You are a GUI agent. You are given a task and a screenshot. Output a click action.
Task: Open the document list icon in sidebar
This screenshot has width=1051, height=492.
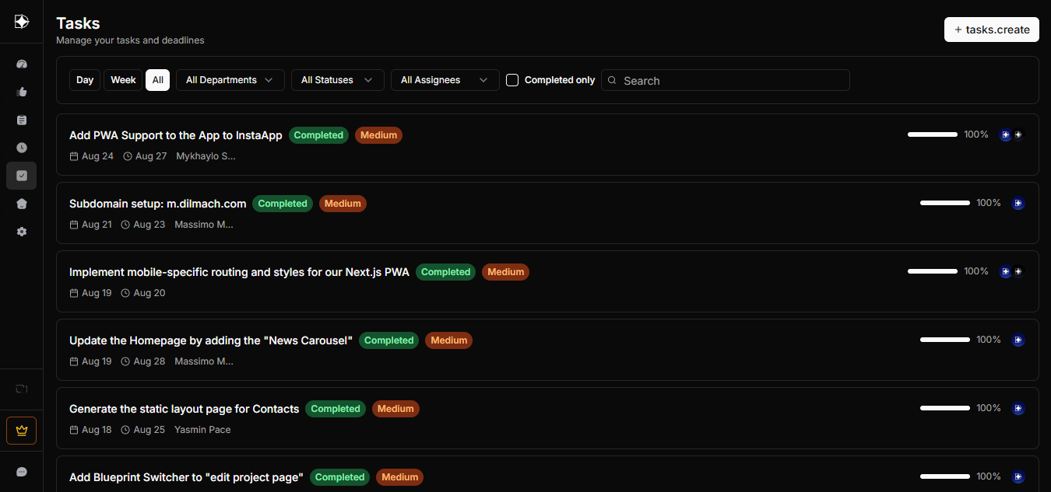point(22,120)
